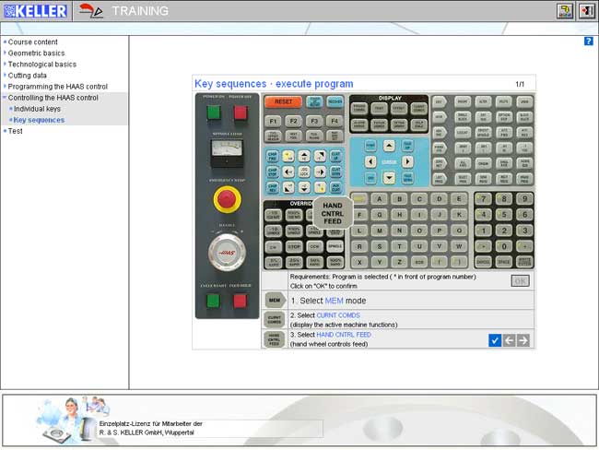Click the CURNT COMDS link text
599x450 pixels.
(x=338, y=315)
